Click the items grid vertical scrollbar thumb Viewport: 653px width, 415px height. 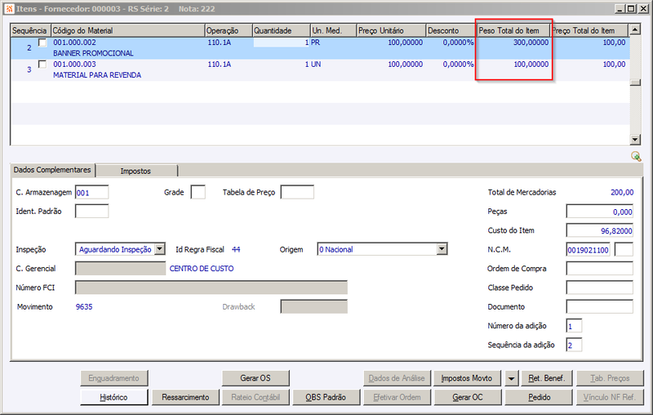(635, 83)
